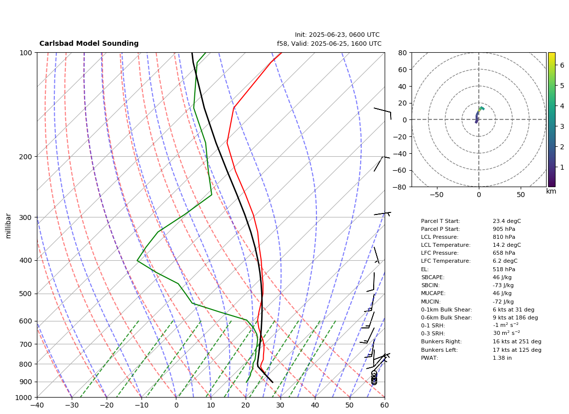Click the "14.2 degC" value
569x414 pixels.
[x=507, y=245]
